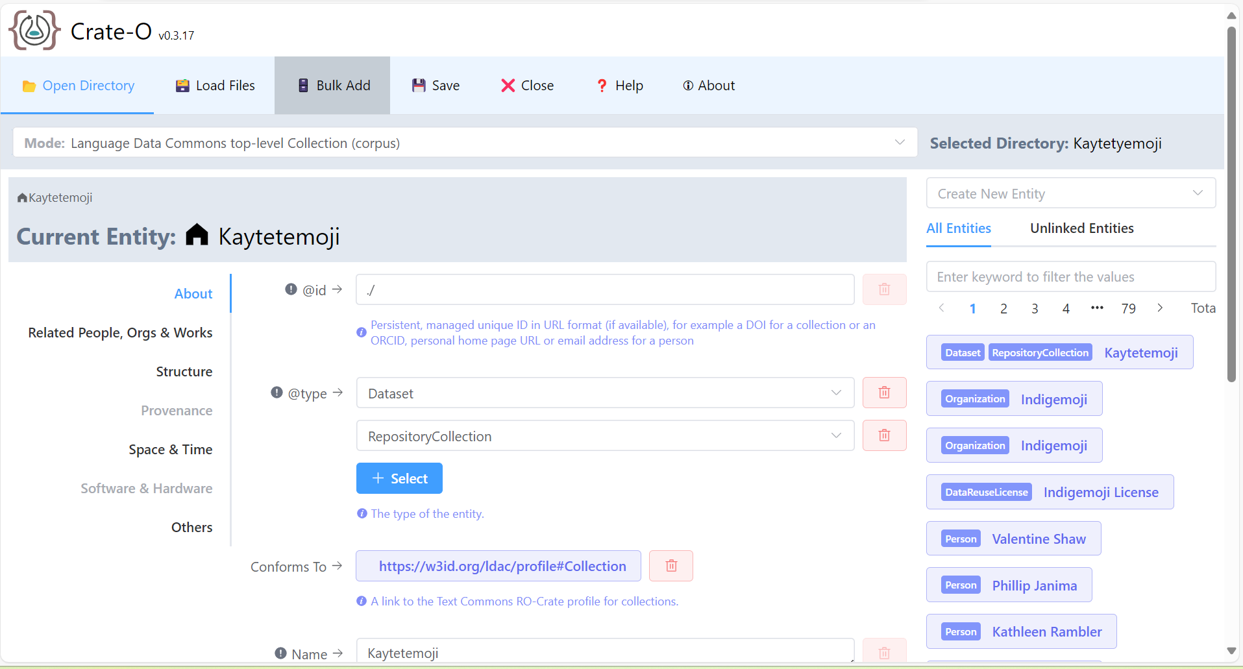
Task: Delete the RepositoryCollection type value
Action: click(x=884, y=435)
